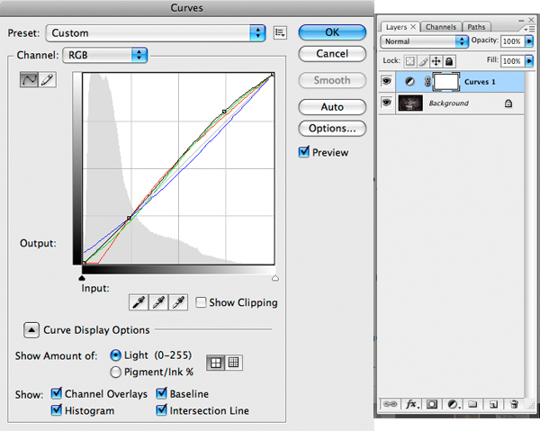Select the edit-points curve tool

tap(30, 80)
